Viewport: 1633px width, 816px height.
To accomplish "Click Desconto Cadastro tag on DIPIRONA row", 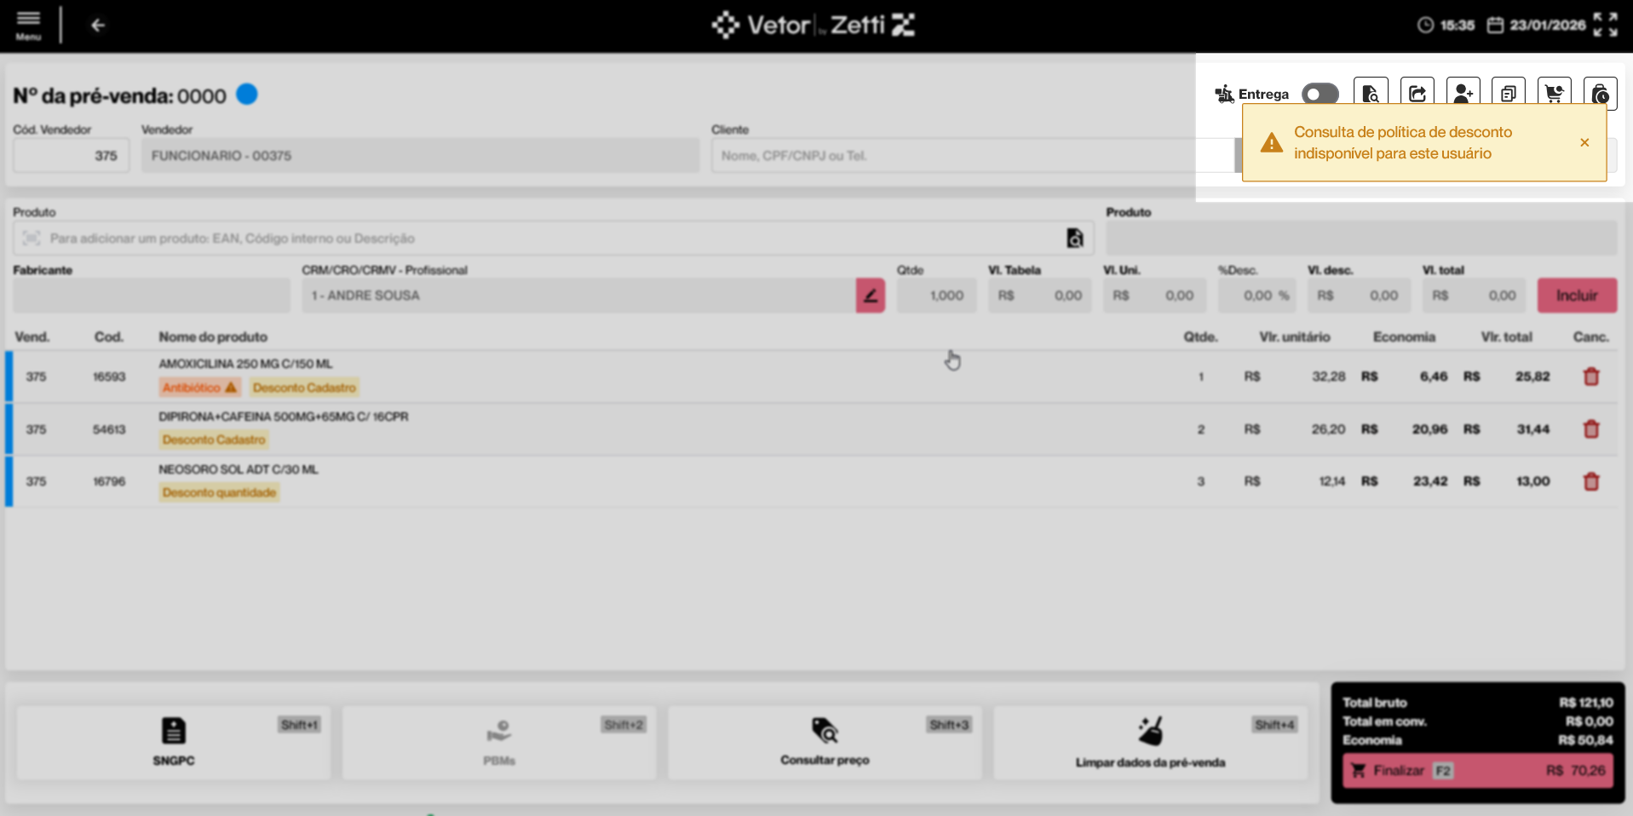I will (214, 440).
